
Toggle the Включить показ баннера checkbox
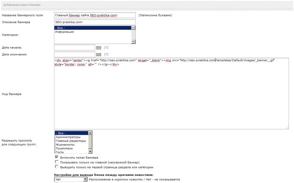coord(57,157)
